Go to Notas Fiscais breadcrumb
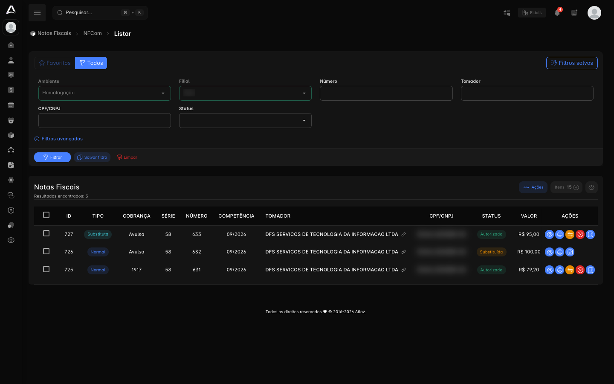This screenshot has width=614, height=384. point(51,33)
